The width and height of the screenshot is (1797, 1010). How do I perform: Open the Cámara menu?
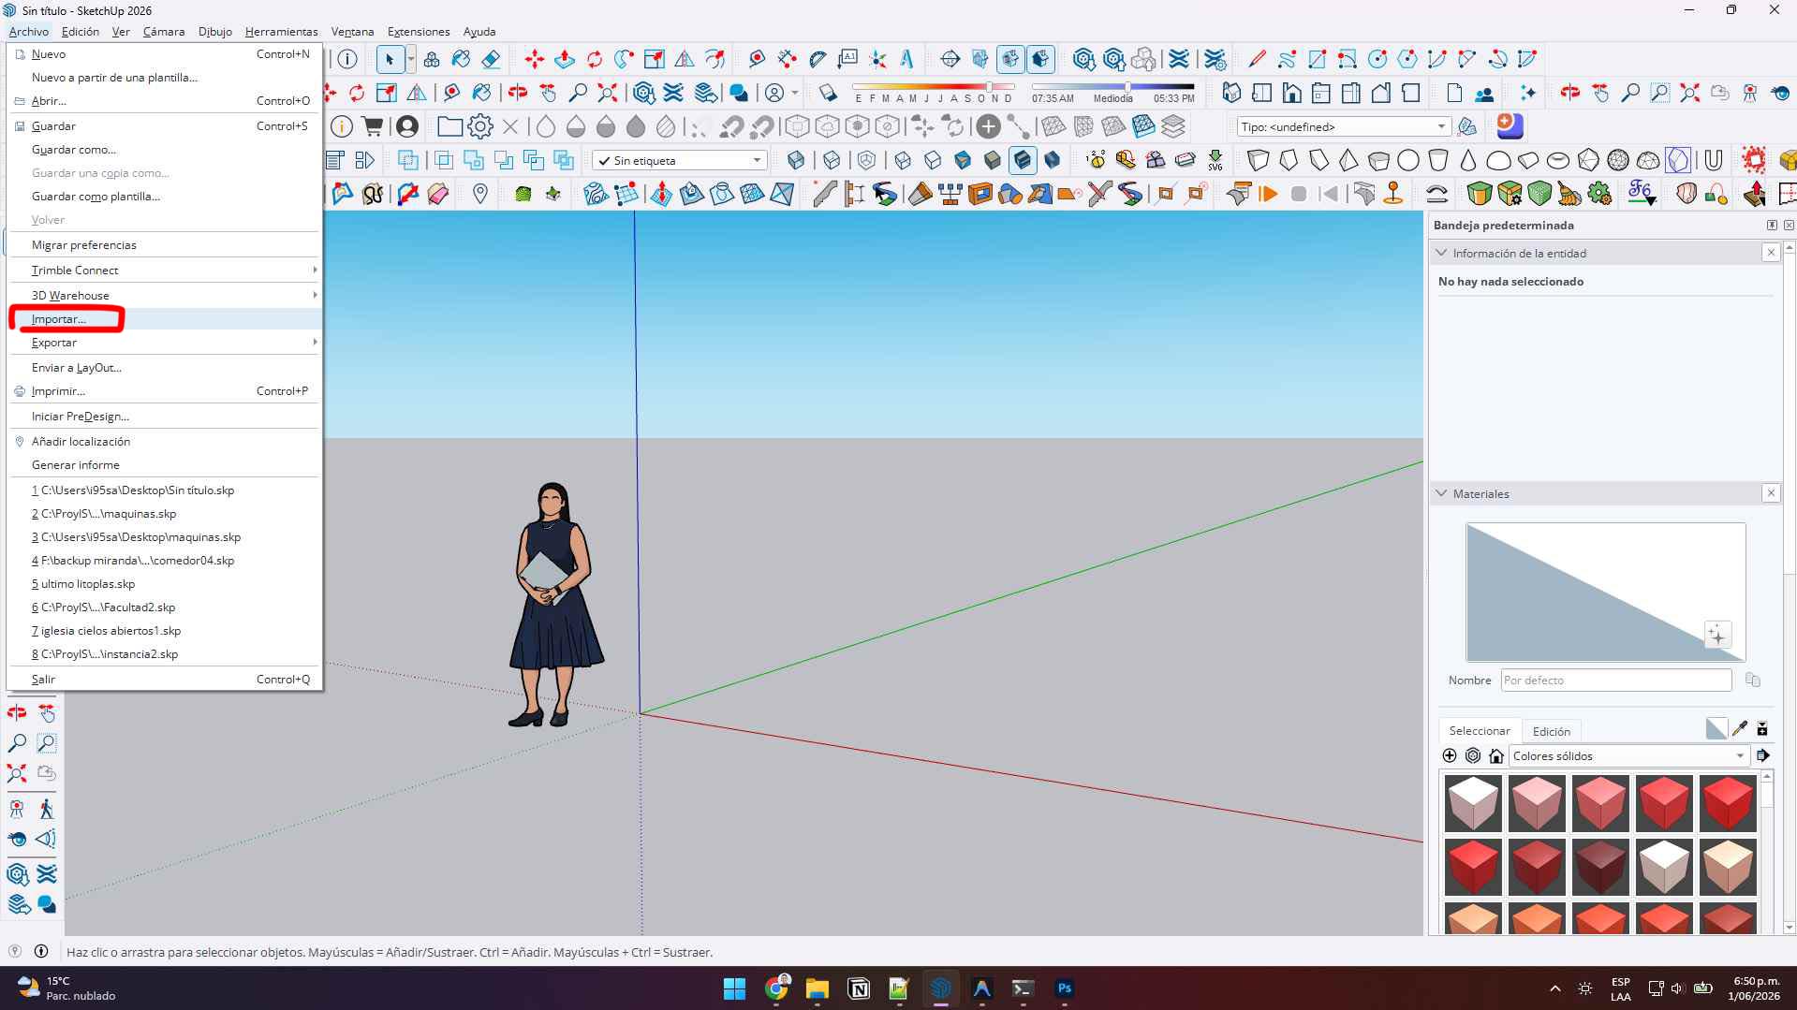pyautogui.click(x=164, y=31)
